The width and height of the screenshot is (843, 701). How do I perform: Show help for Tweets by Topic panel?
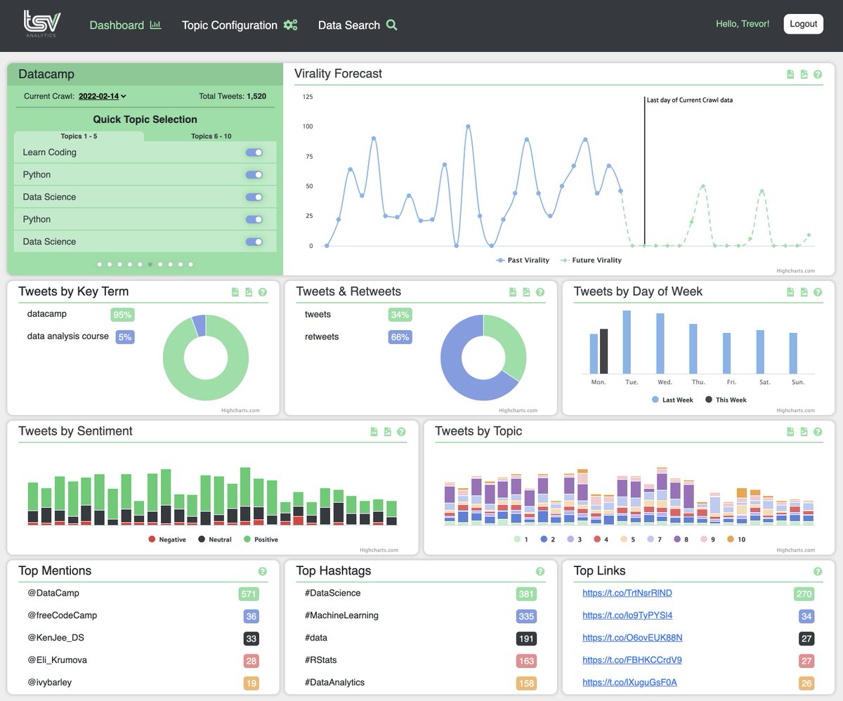[818, 432]
